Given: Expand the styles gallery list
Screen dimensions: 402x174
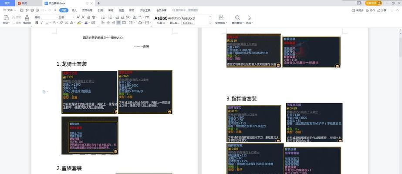Looking at the screenshot, I should [x=210, y=23].
